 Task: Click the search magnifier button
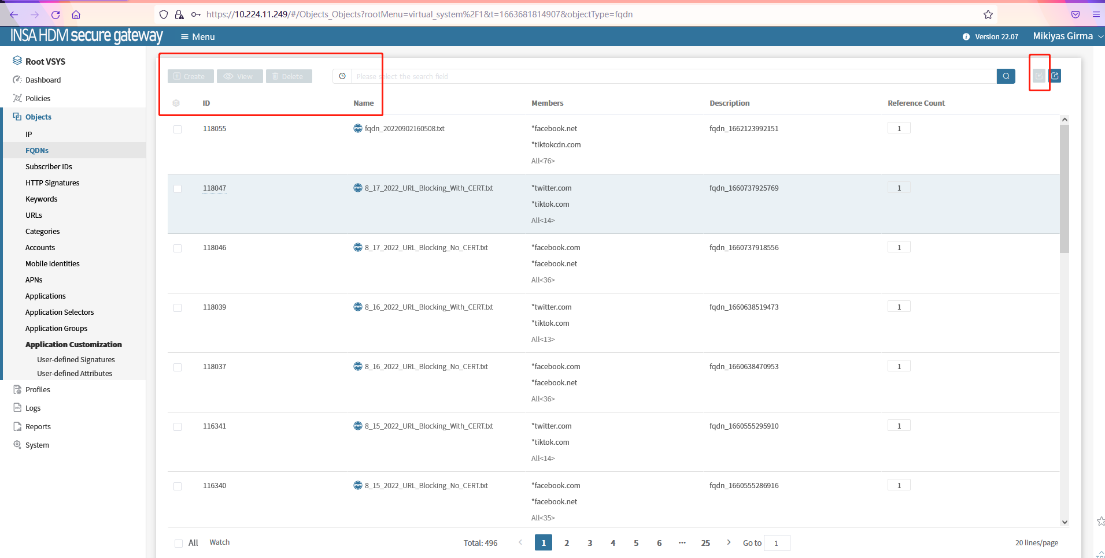pyautogui.click(x=1006, y=76)
